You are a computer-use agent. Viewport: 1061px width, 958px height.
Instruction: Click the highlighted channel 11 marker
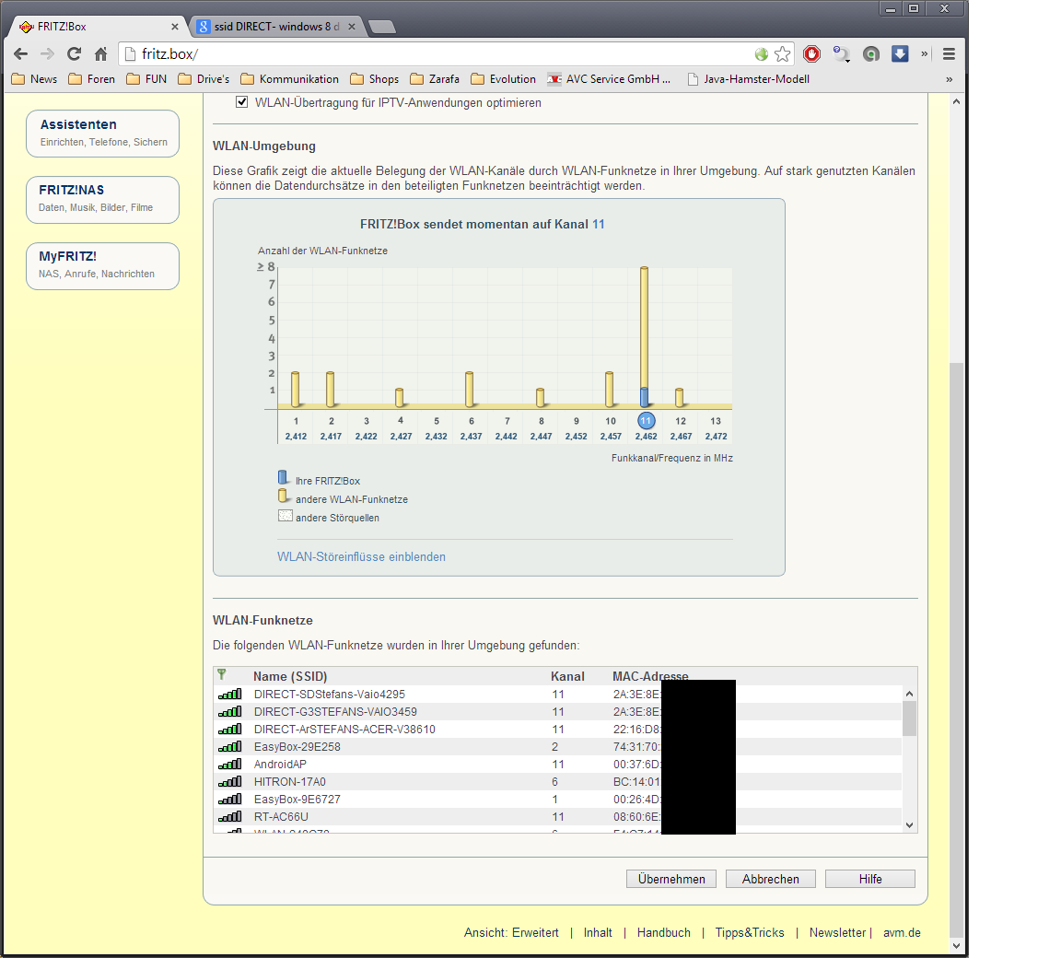(647, 421)
